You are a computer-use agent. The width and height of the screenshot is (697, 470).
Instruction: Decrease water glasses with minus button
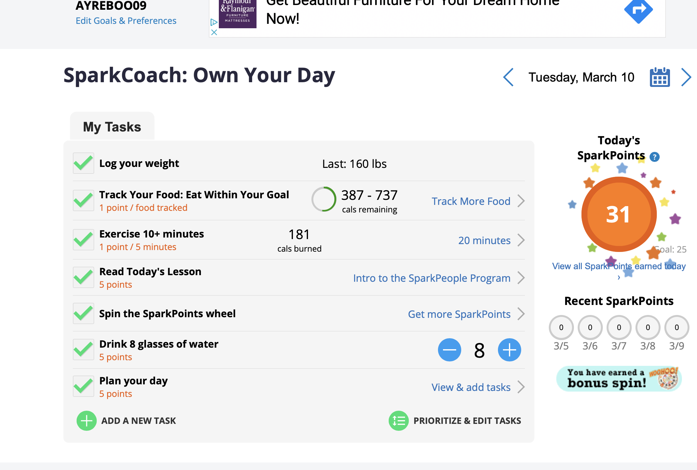pyautogui.click(x=450, y=350)
